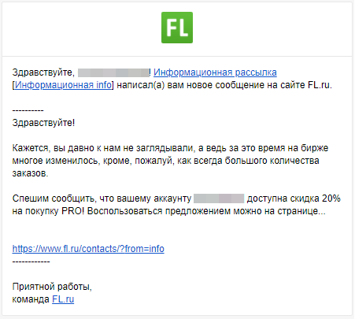Click the standalone Здравствуйте! greeting line
Image resolution: width=355 pixels, height=319 pixels.
tap(43, 123)
